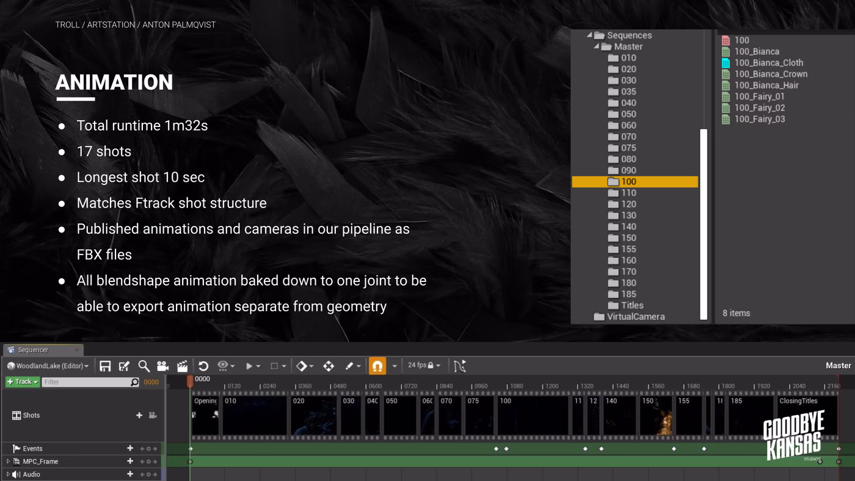Toggle the orange magnet snapping button
The width and height of the screenshot is (855, 481).
pos(377,366)
